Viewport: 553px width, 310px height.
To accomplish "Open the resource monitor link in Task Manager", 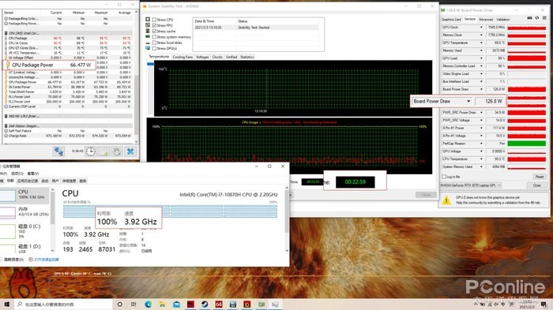I will pos(47,260).
